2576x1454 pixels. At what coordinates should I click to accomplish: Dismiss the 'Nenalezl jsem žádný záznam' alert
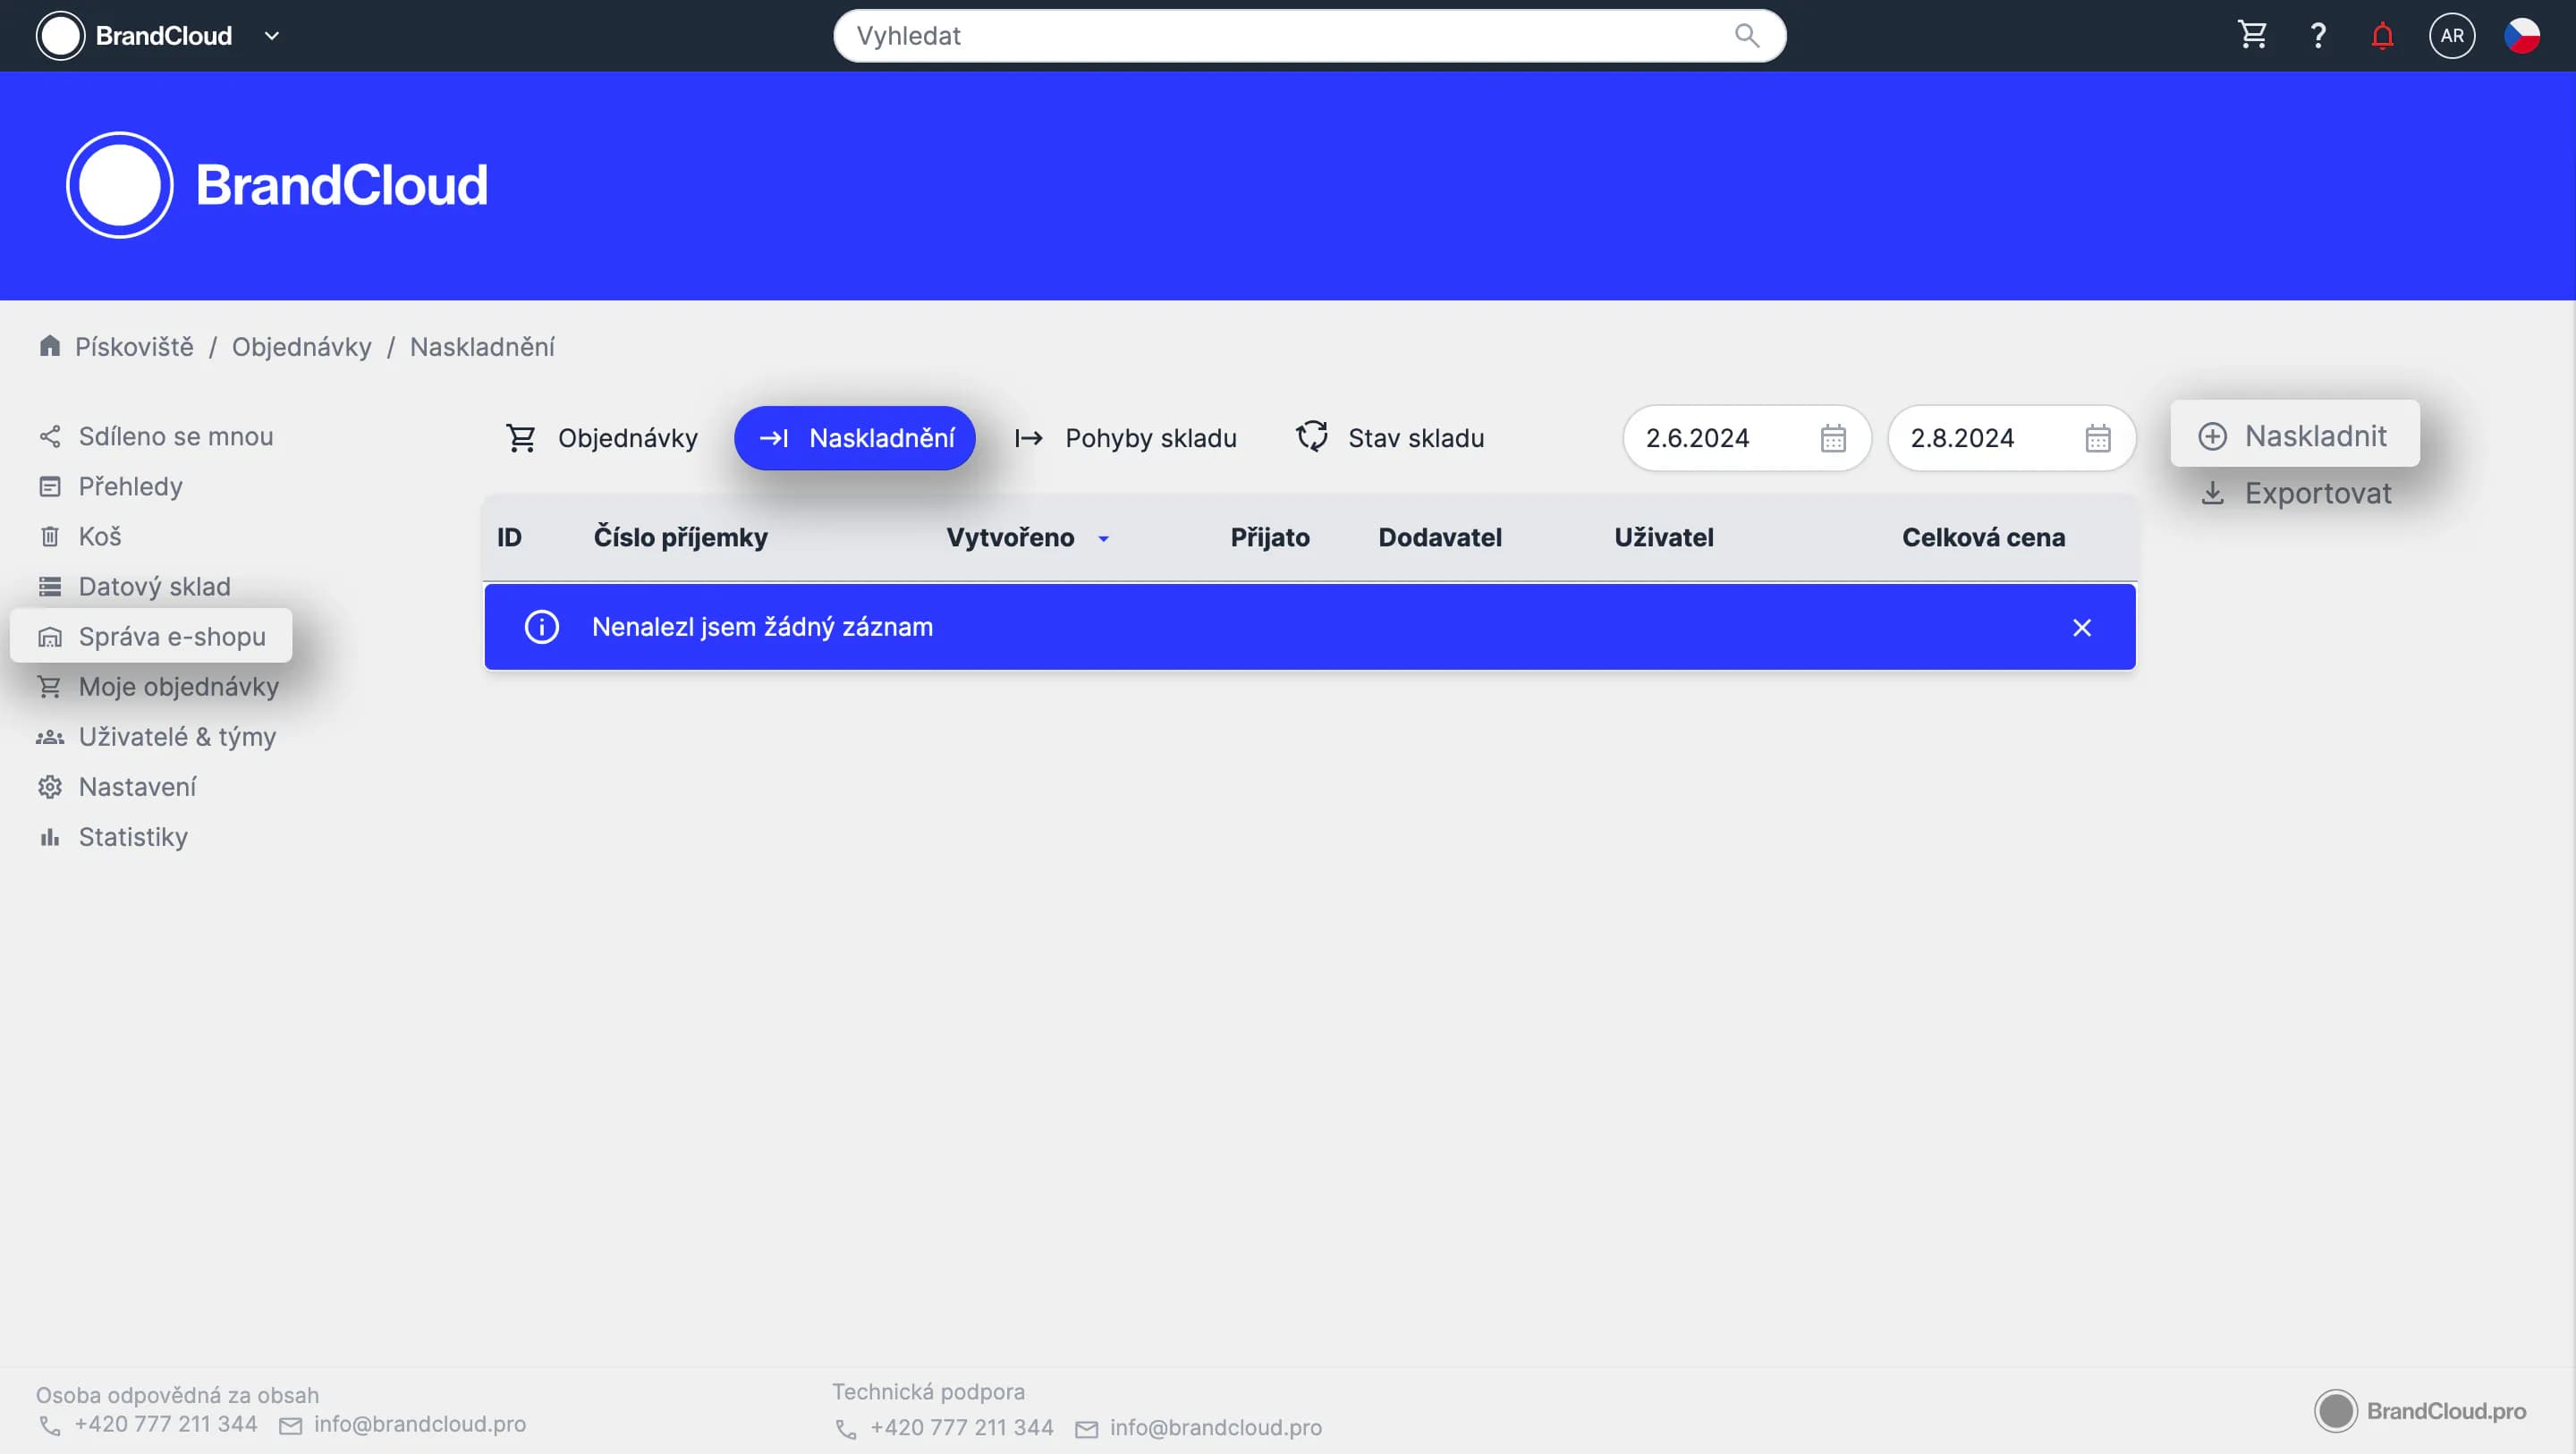(2081, 627)
